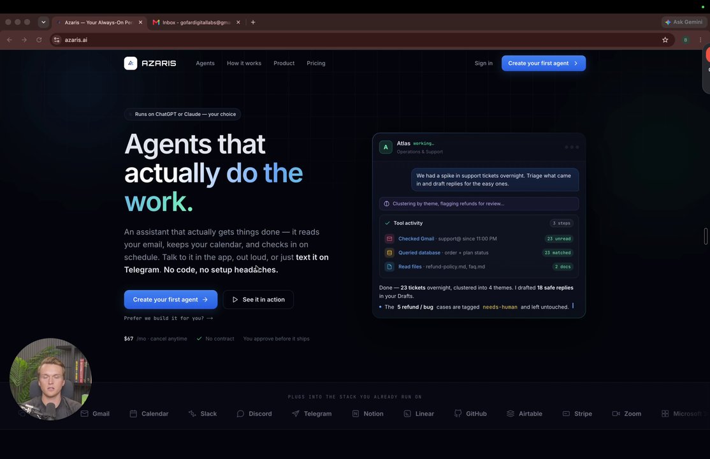Open the How it works nav item
This screenshot has width=710, height=459.
click(244, 63)
